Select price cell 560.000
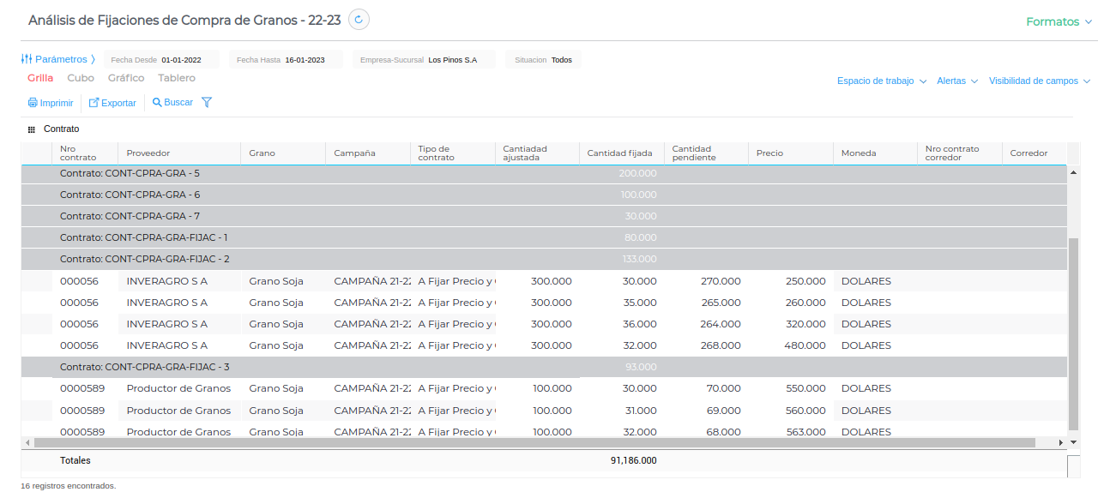This screenshot has width=1104, height=498. (x=791, y=411)
